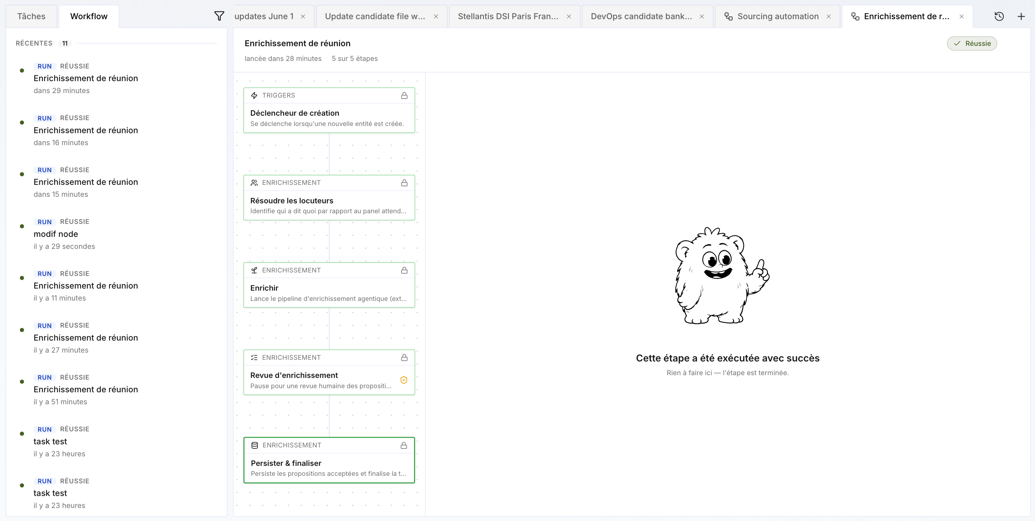Select the Revue d'enrichissement step
Screen dimensions: 1035x521
tap(329, 372)
